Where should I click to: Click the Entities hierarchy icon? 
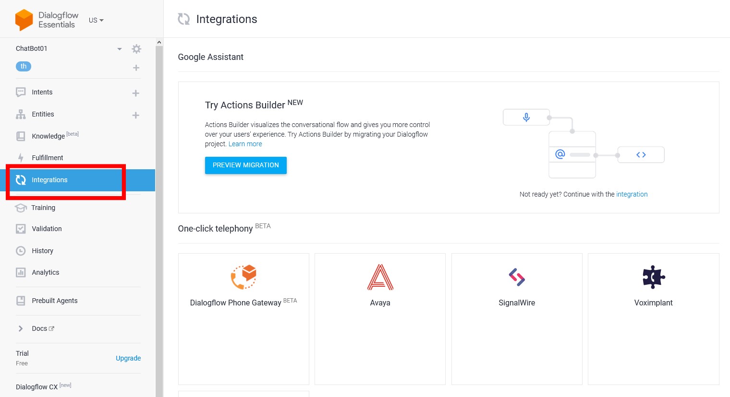point(21,114)
